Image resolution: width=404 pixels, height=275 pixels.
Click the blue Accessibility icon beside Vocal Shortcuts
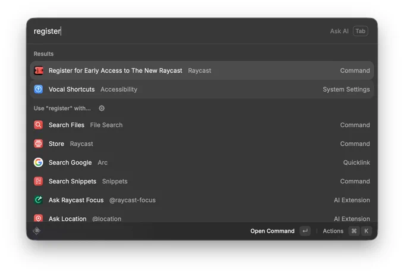click(x=39, y=89)
